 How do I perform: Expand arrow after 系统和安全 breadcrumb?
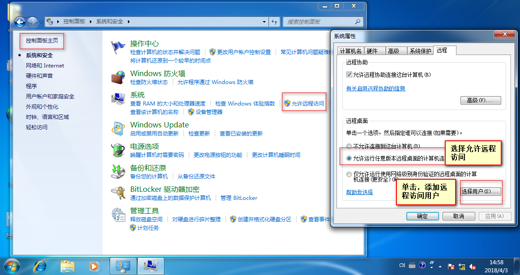[129, 21]
